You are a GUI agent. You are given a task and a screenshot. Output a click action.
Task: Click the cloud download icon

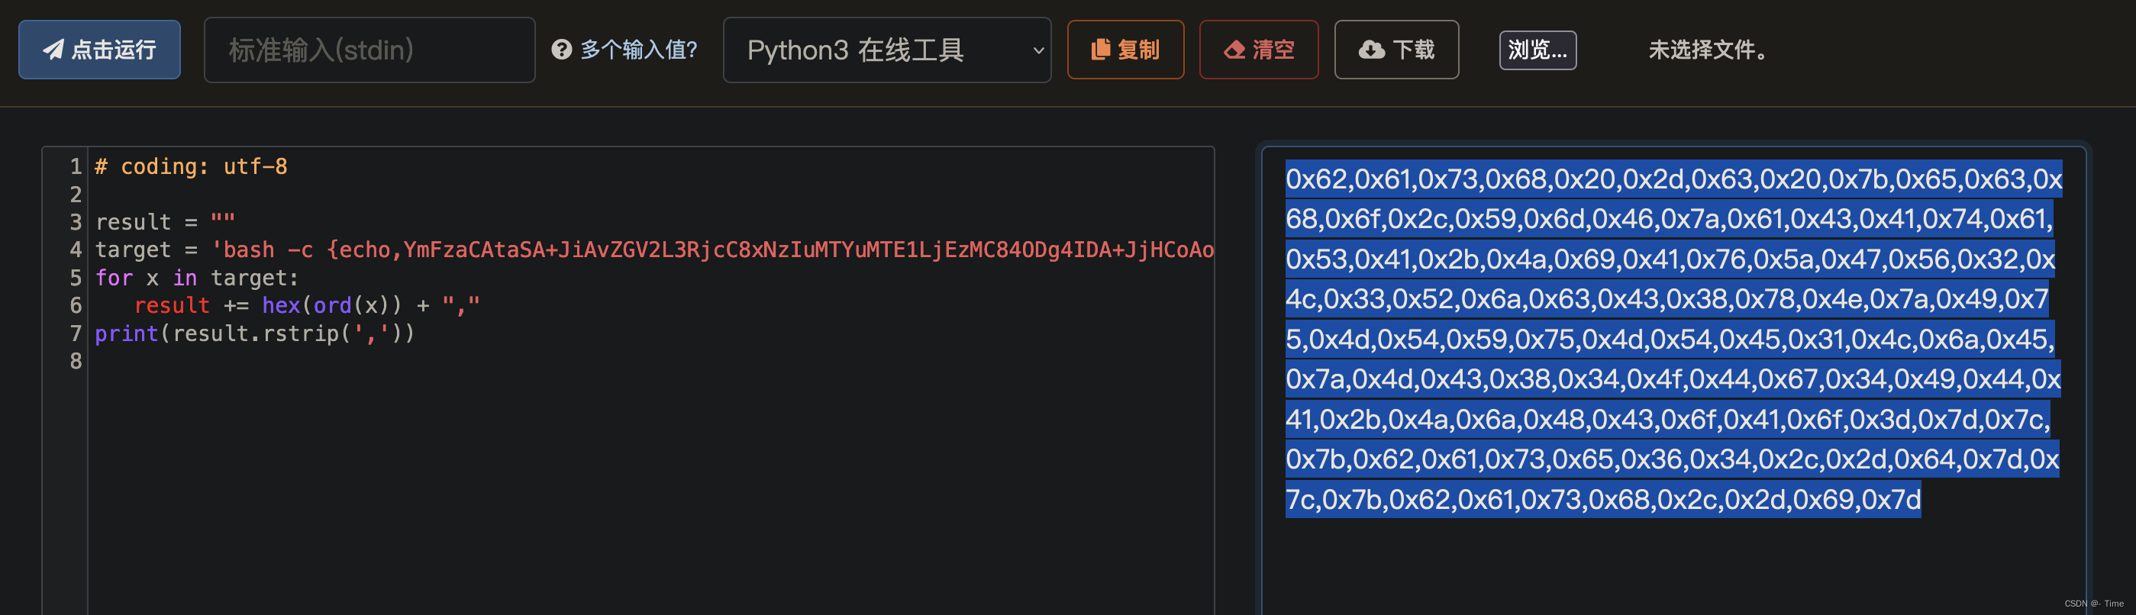pyautogui.click(x=1372, y=50)
